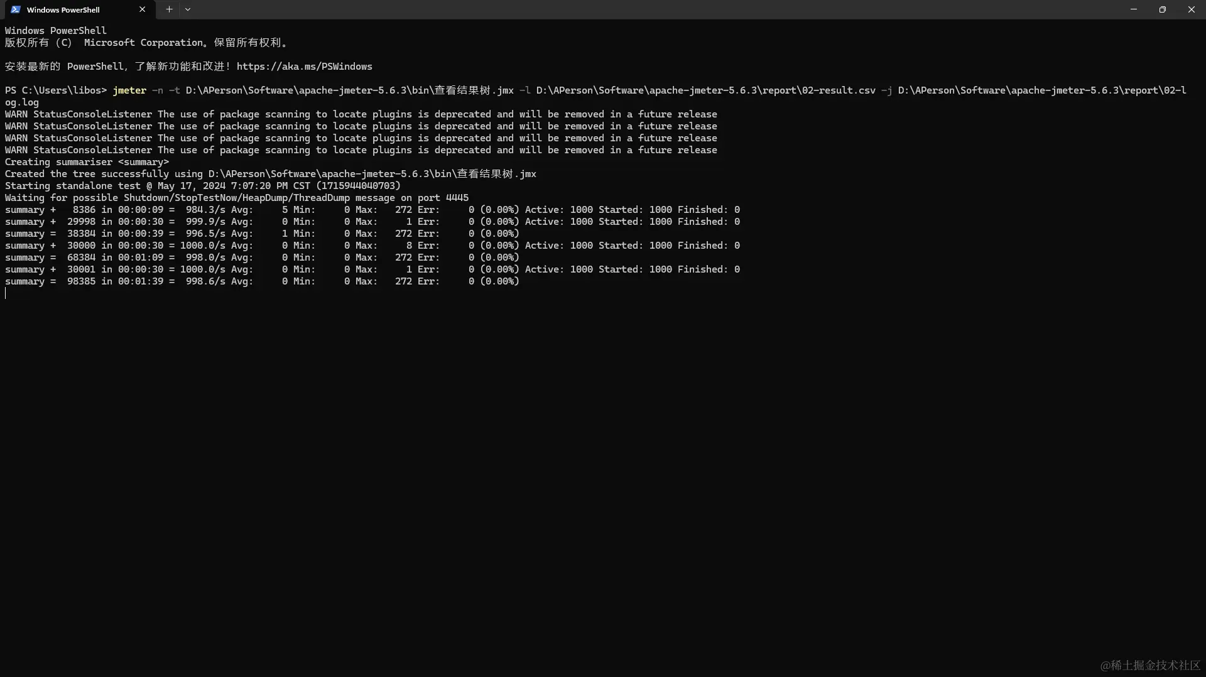Click 'Creating summariser <summary>' line
The height and width of the screenshot is (677, 1206).
(x=87, y=162)
